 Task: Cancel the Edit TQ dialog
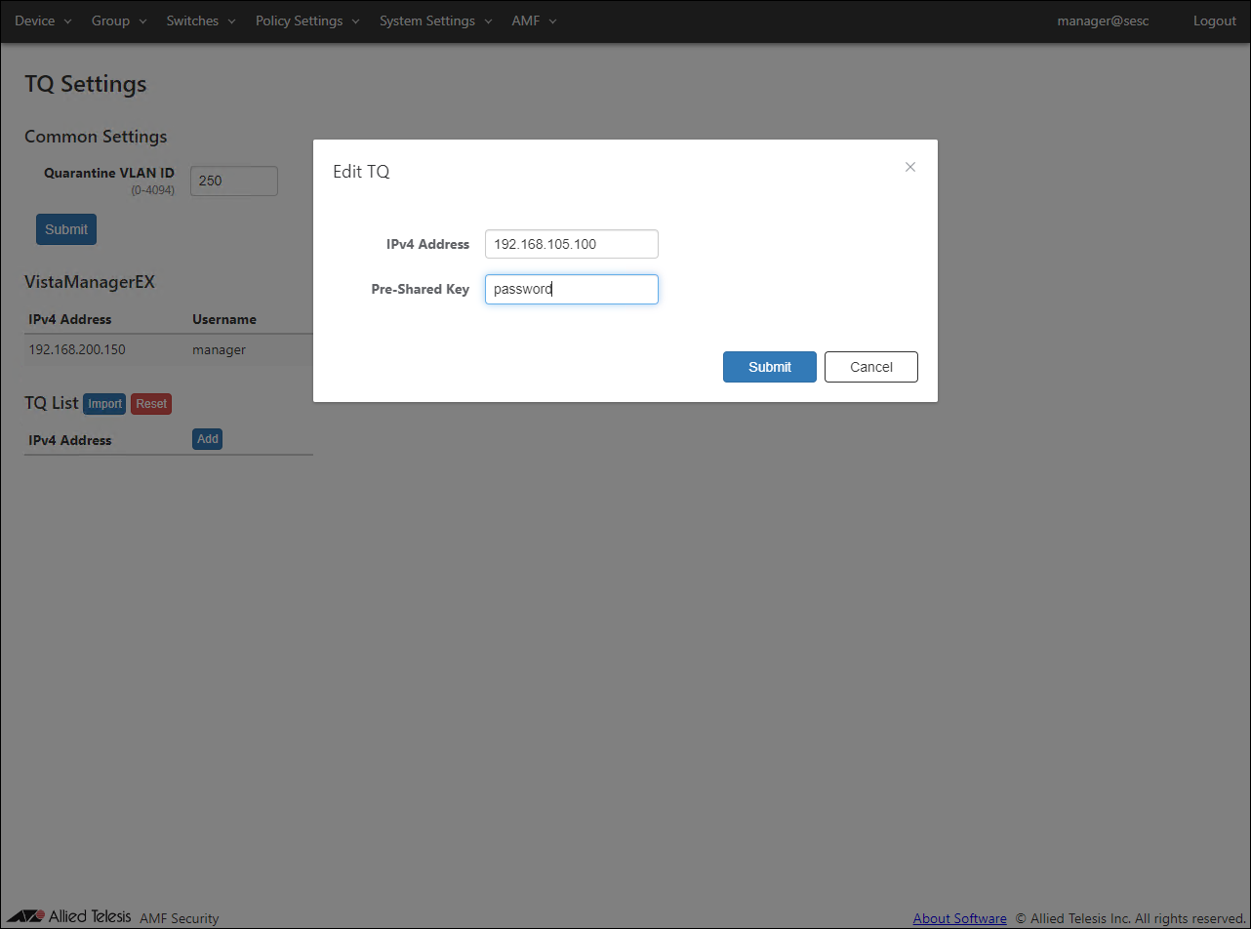point(870,367)
